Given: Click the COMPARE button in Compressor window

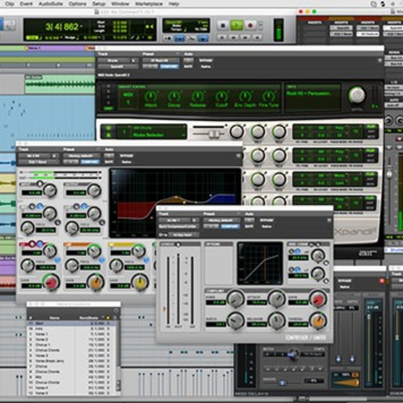Looking at the screenshot, I should coord(231,226).
